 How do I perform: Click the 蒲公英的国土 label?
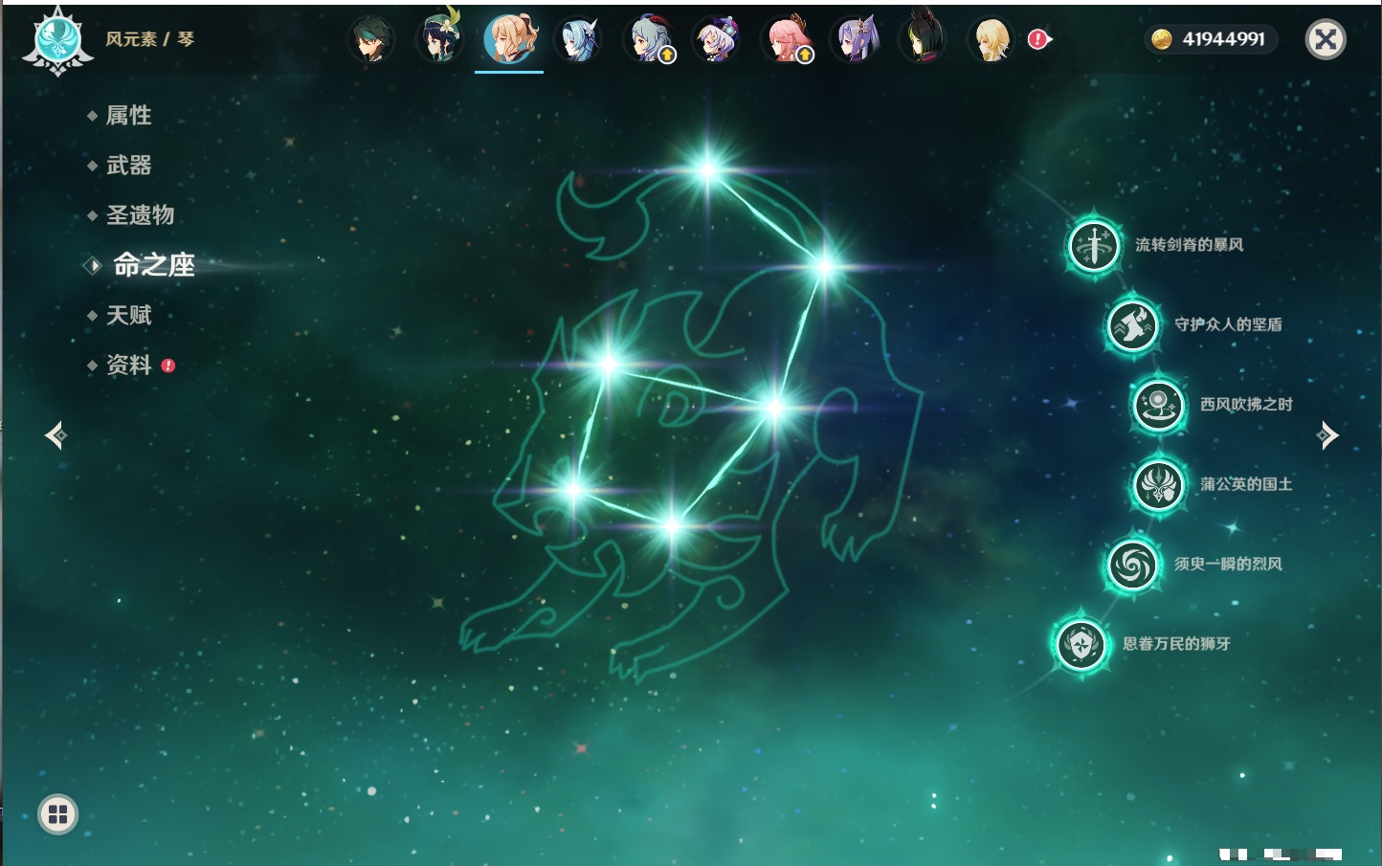(x=1246, y=484)
